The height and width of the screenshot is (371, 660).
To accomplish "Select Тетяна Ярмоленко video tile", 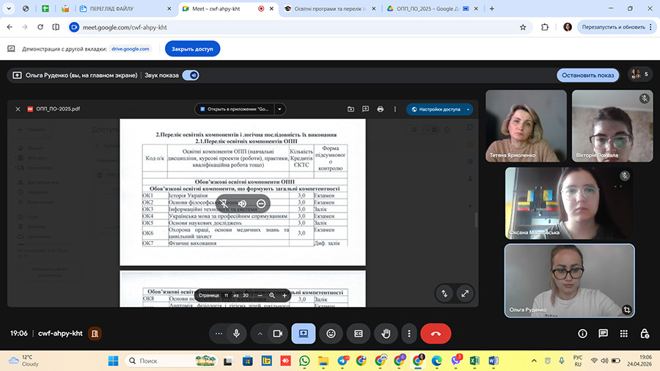I will 526,126.
